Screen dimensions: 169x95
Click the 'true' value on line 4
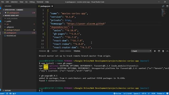[68, 20]
